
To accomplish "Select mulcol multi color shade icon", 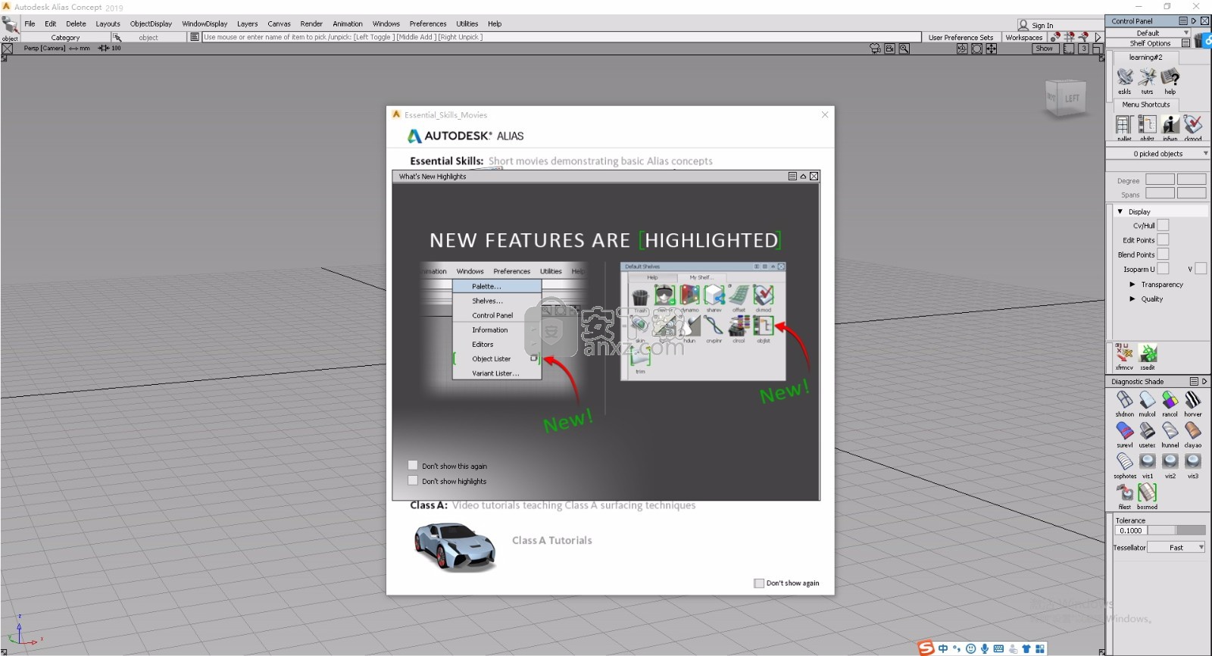I will [1148, 400].
